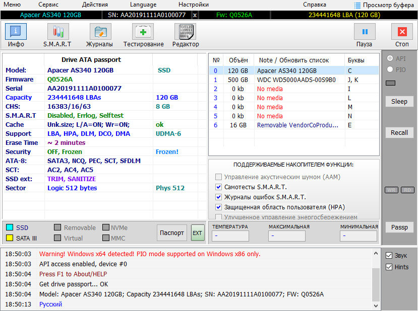
Task: Click the UDMA-6 value
Action: pyautogui.click(x=168, y=134)
